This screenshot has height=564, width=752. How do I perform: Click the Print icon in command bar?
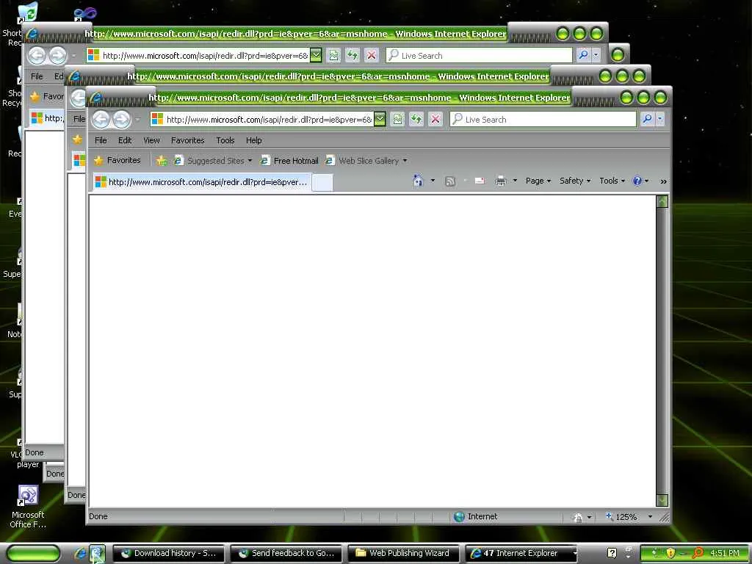[501, 181]
